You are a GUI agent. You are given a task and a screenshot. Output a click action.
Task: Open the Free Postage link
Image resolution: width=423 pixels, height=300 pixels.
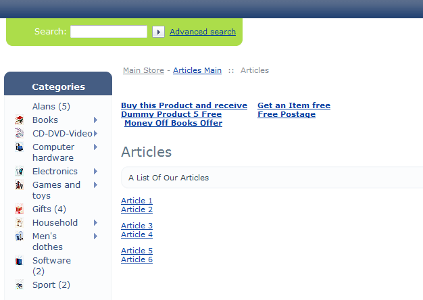click(x=287, y=114)
